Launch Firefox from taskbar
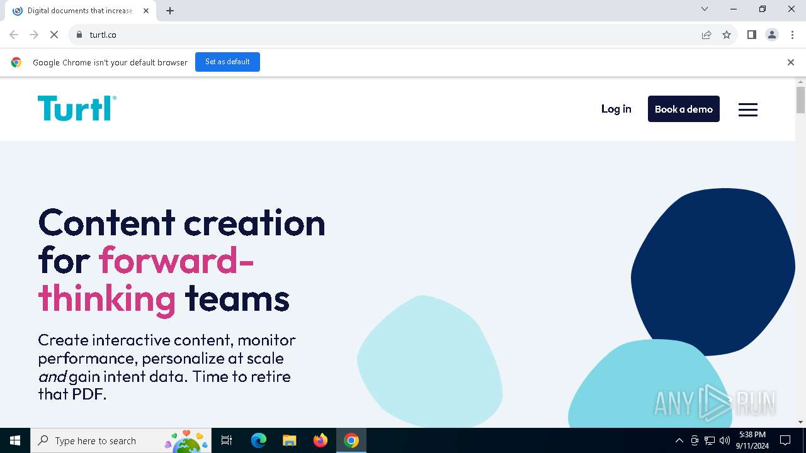This screenshot has width=806, height=453. pos(321,440)
